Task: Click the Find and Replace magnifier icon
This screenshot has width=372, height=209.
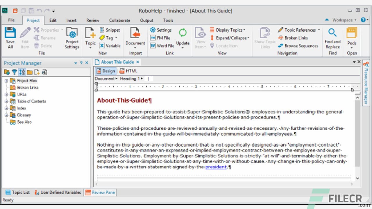Action: 332,33
